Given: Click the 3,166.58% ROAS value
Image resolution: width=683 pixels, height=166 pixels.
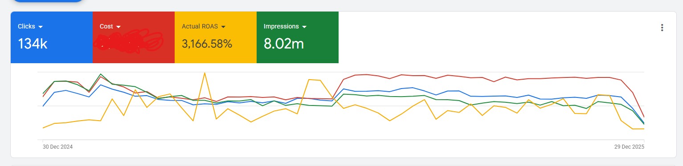Looking at the screenshot, I should click(207, 44).
